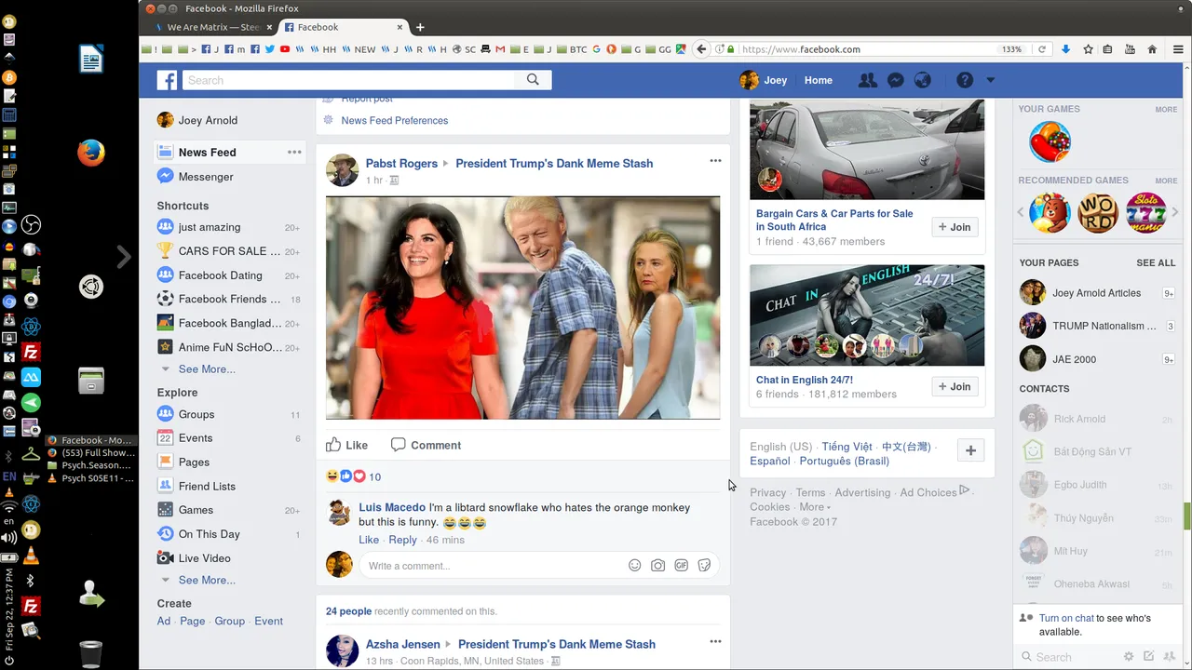Join Chat in English 24/7 group

955,386
